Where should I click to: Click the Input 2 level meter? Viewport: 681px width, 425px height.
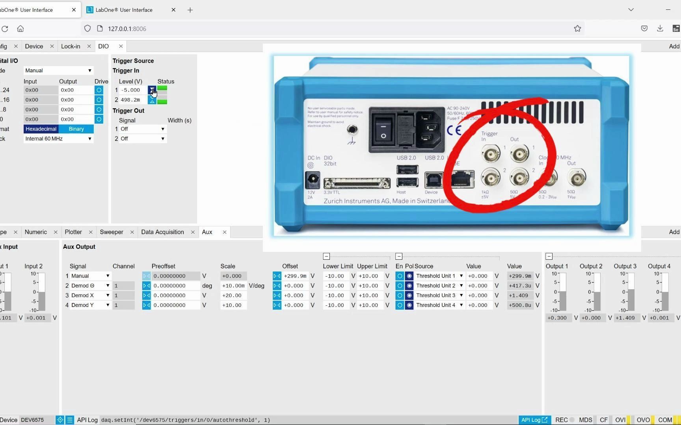point(41,292)
